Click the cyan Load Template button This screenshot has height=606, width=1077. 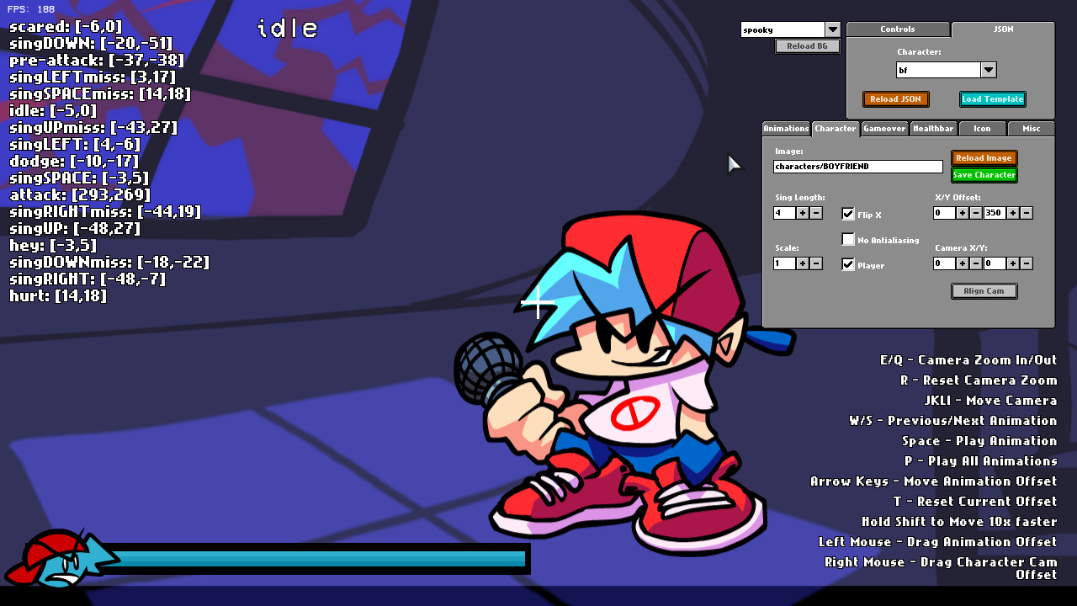point(993,99)
